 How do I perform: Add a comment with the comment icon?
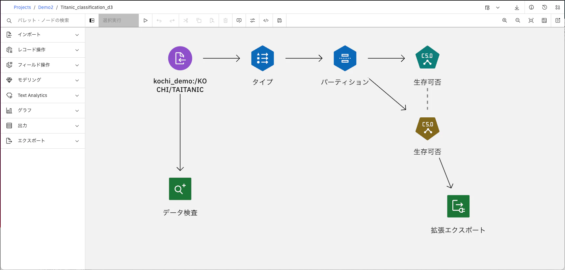[x=239, y=20]
